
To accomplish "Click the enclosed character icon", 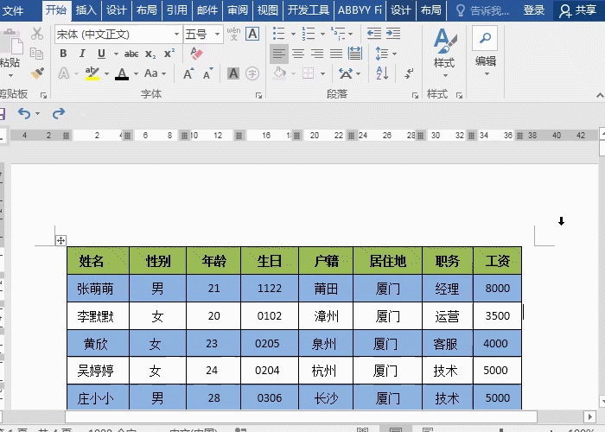I will (x=252, y=73).
